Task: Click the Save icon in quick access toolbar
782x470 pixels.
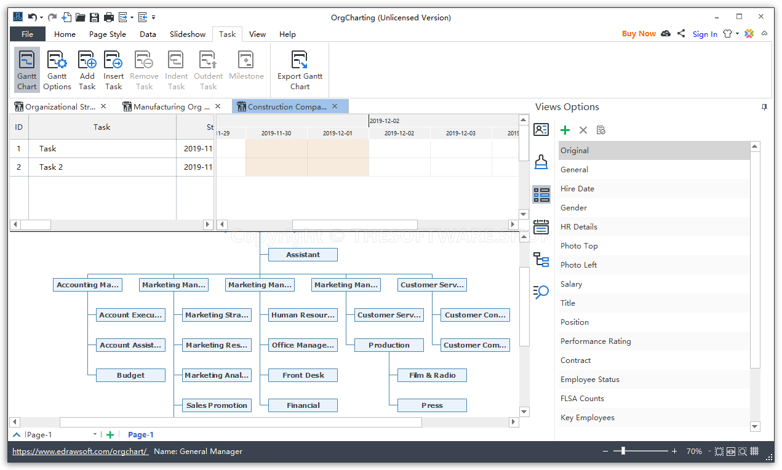Action: (94, 17)
